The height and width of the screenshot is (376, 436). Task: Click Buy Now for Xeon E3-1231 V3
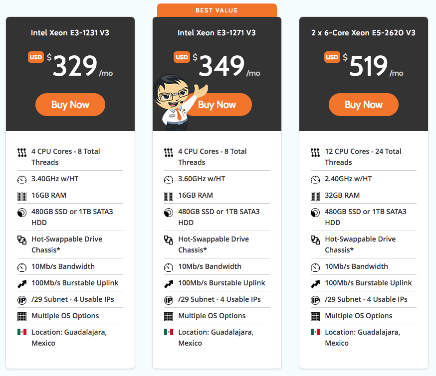[70, 105]
